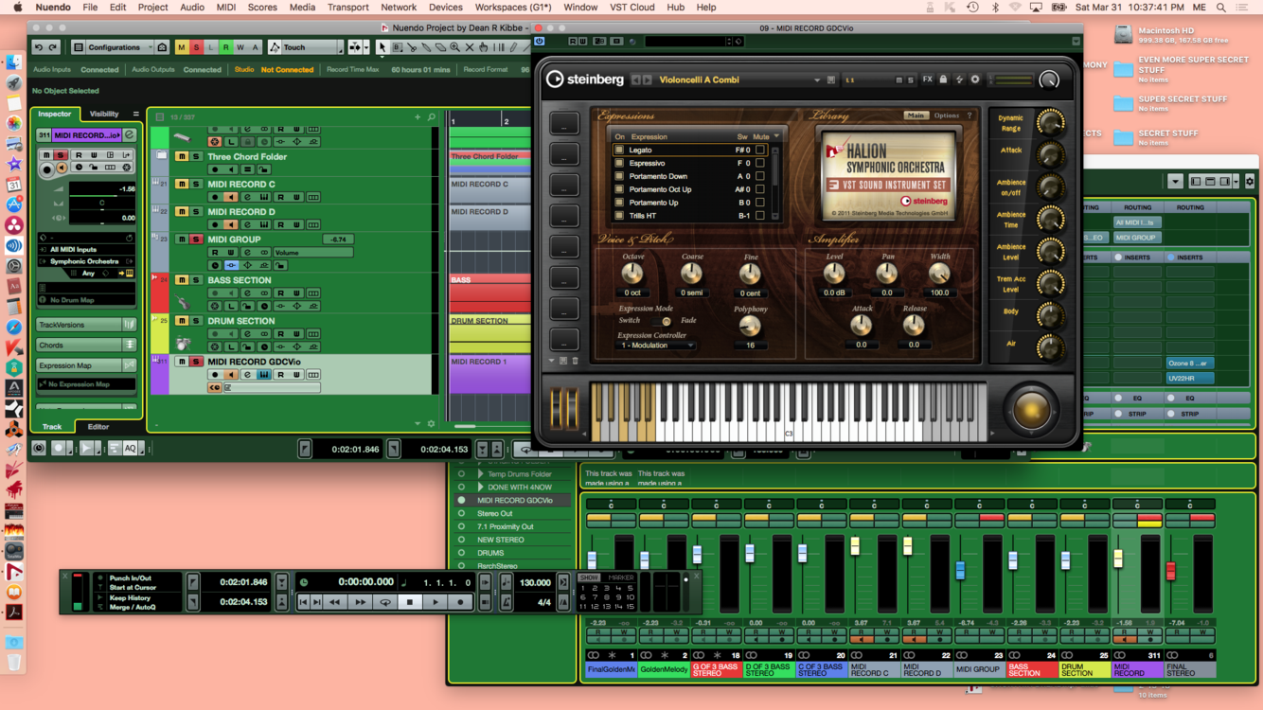1263x710 pixels.
Task: Click the Main button in HALion Library
Action: click(x=915, y=115)
